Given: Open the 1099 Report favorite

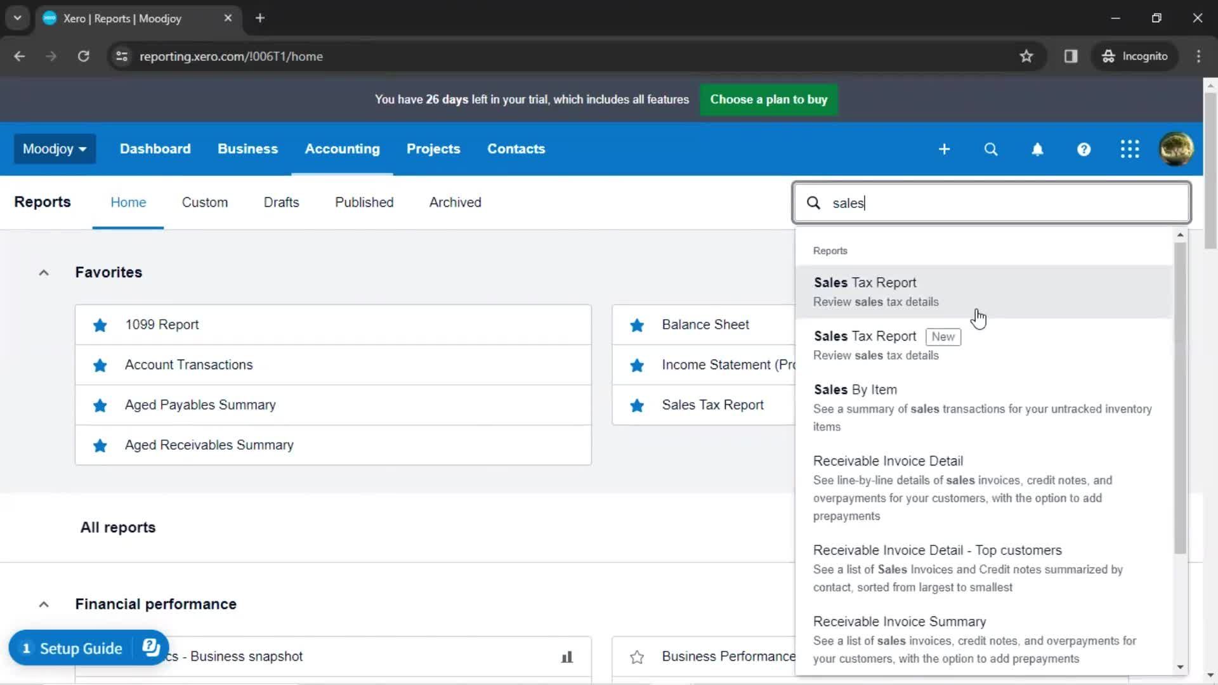Looking at the screenshot, I should 333,325.
